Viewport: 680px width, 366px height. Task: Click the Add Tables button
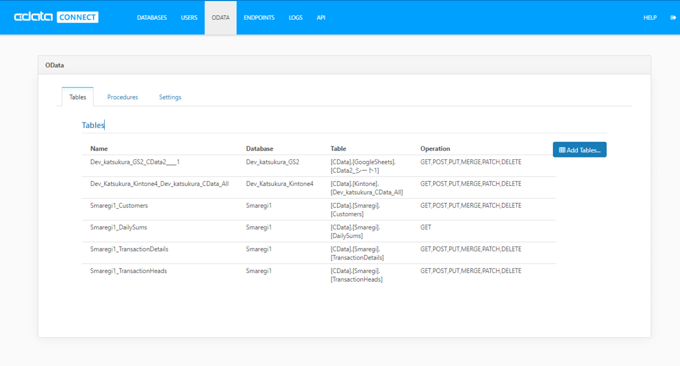click(579, 150)
